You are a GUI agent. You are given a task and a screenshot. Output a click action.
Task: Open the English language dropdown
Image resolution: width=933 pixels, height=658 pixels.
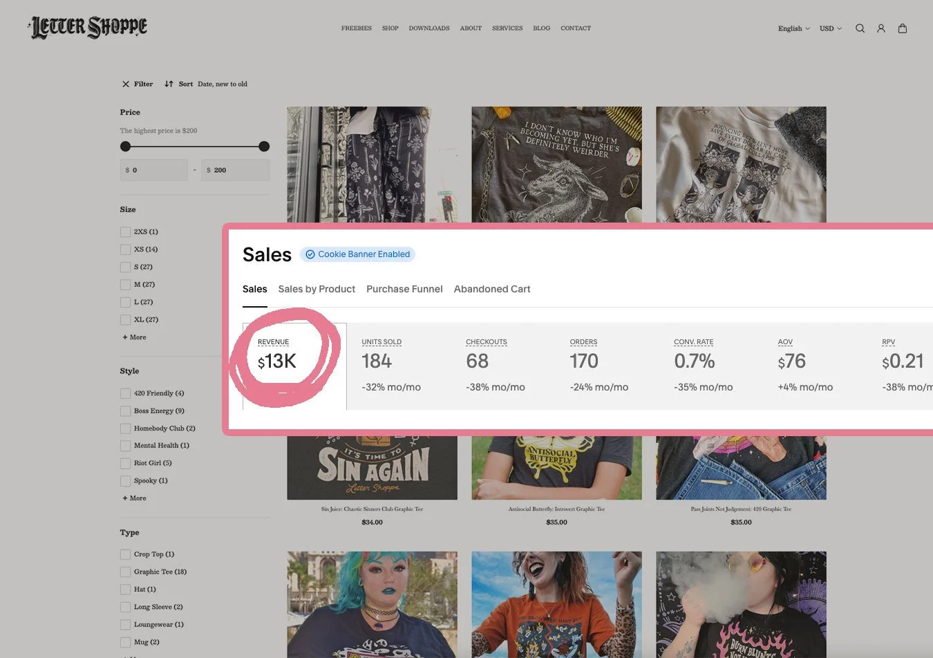click(x=793, y=28)
